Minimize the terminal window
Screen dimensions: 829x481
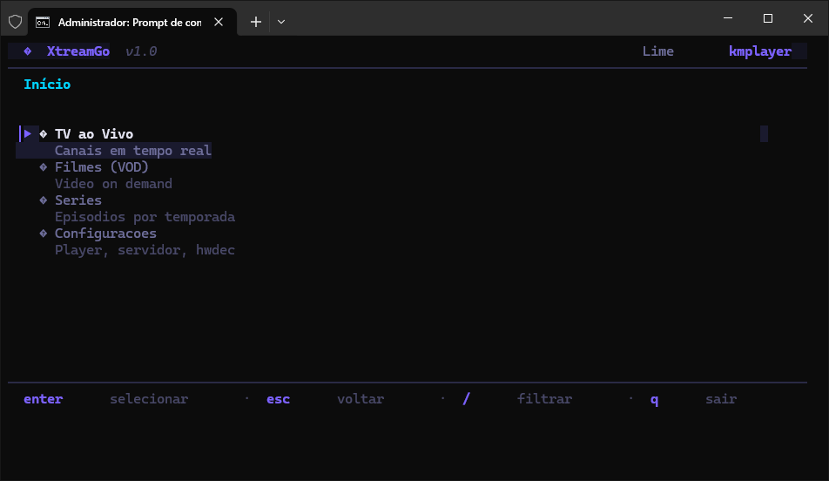[728, 18]
